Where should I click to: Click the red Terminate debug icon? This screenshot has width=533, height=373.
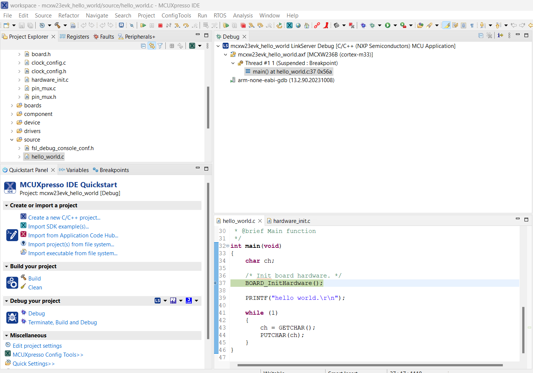160,25
